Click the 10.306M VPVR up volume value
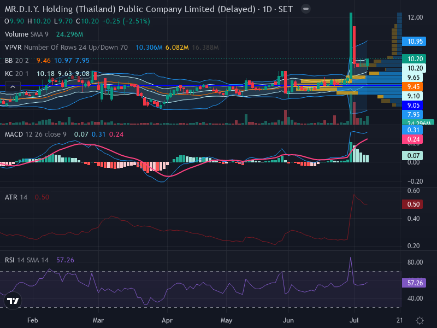437x328 pixels. 149,48
